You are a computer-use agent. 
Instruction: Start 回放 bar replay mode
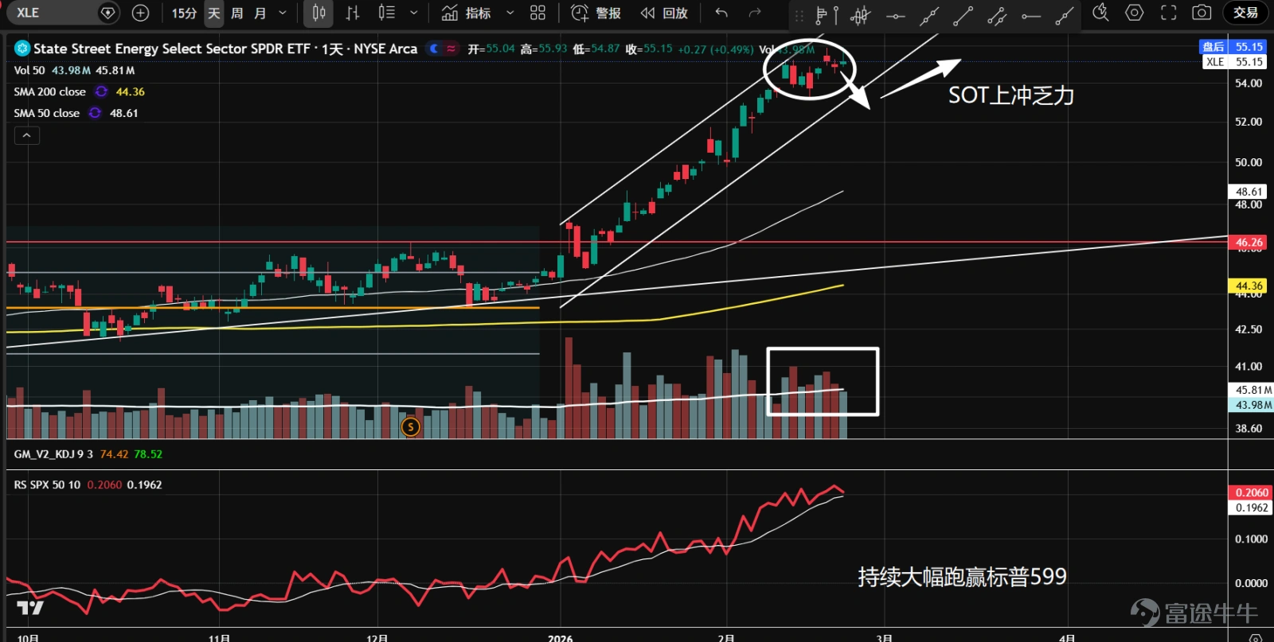point(664,13)
